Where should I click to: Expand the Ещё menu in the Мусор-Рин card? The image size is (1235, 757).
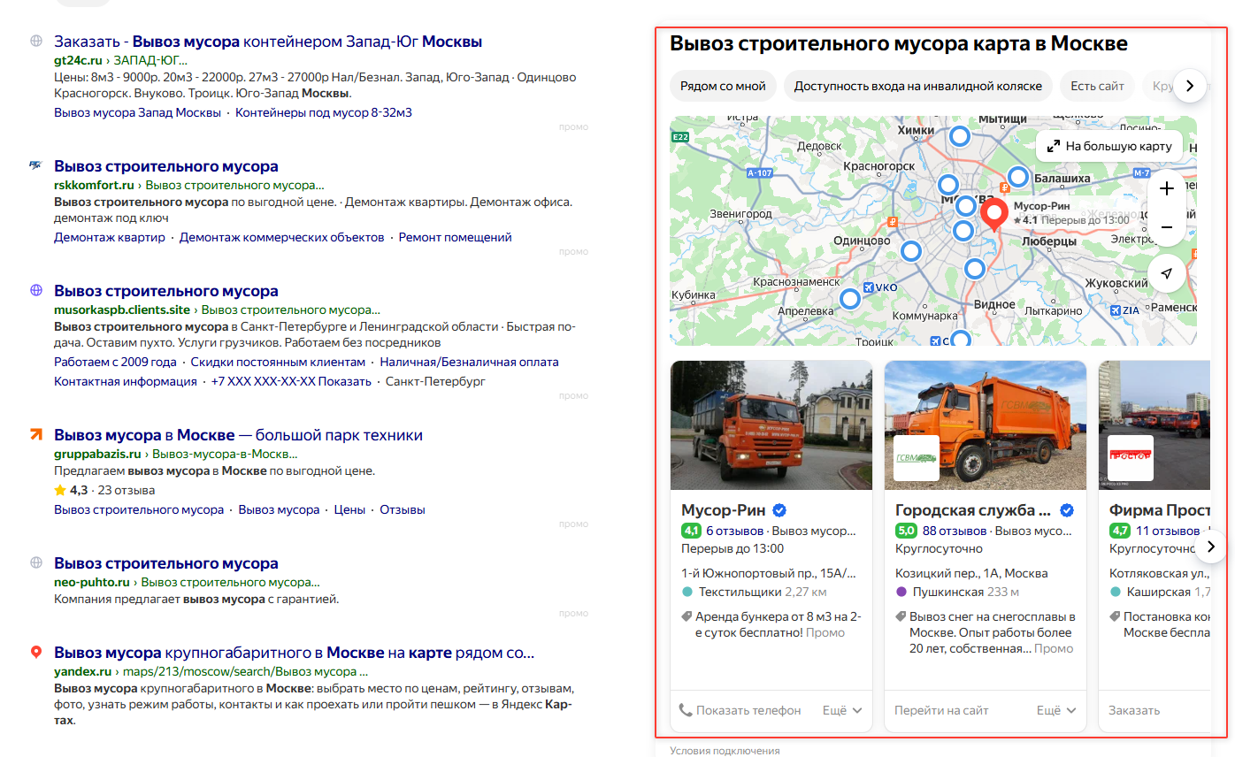pos(842,710)
